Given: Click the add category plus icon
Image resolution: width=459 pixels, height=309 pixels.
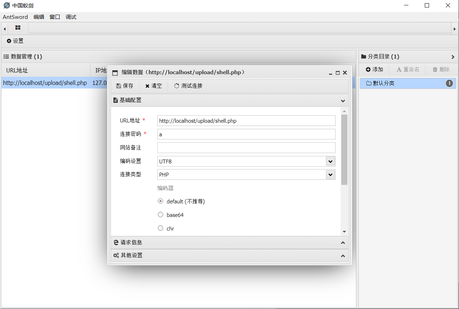Looking at the screenshot, I should click(x=368, y=70).
